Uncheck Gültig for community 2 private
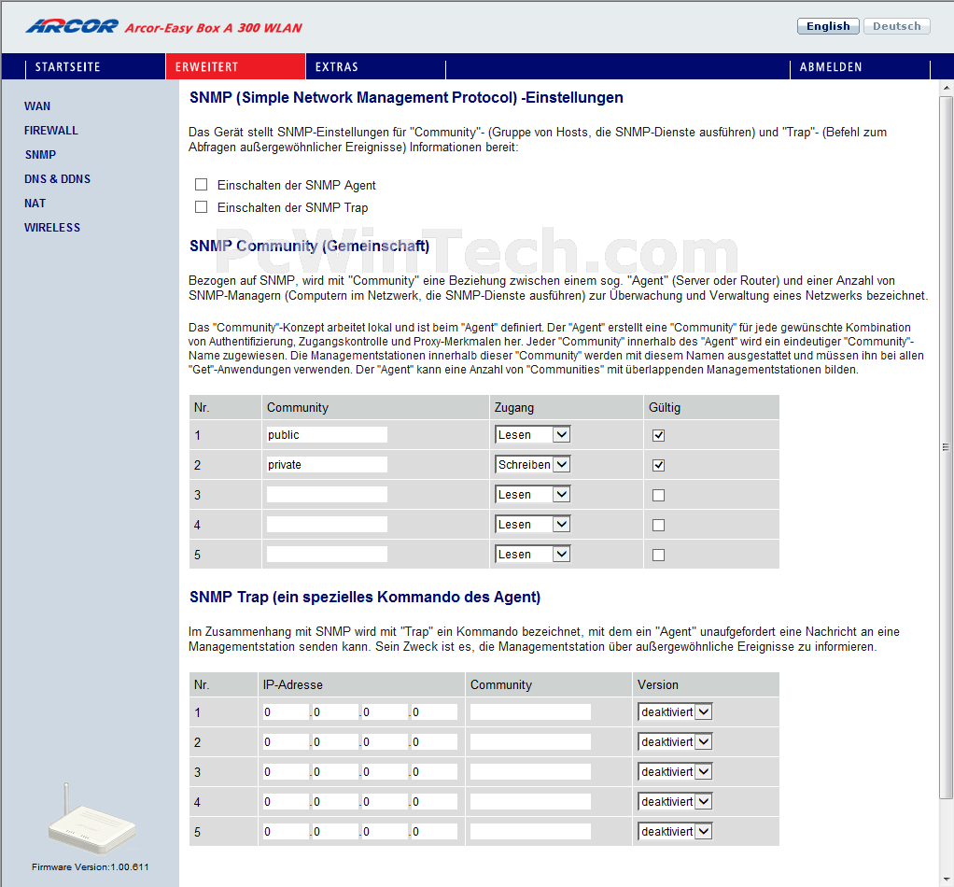This screenshot has width=954, height=887. 658,465
